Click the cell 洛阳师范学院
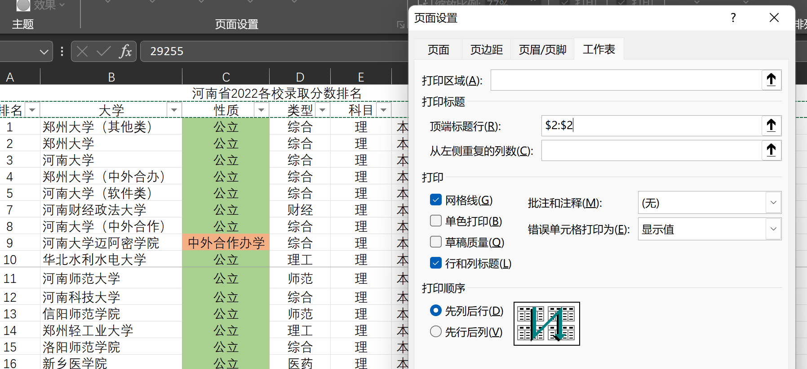 (x=111, y=347)
